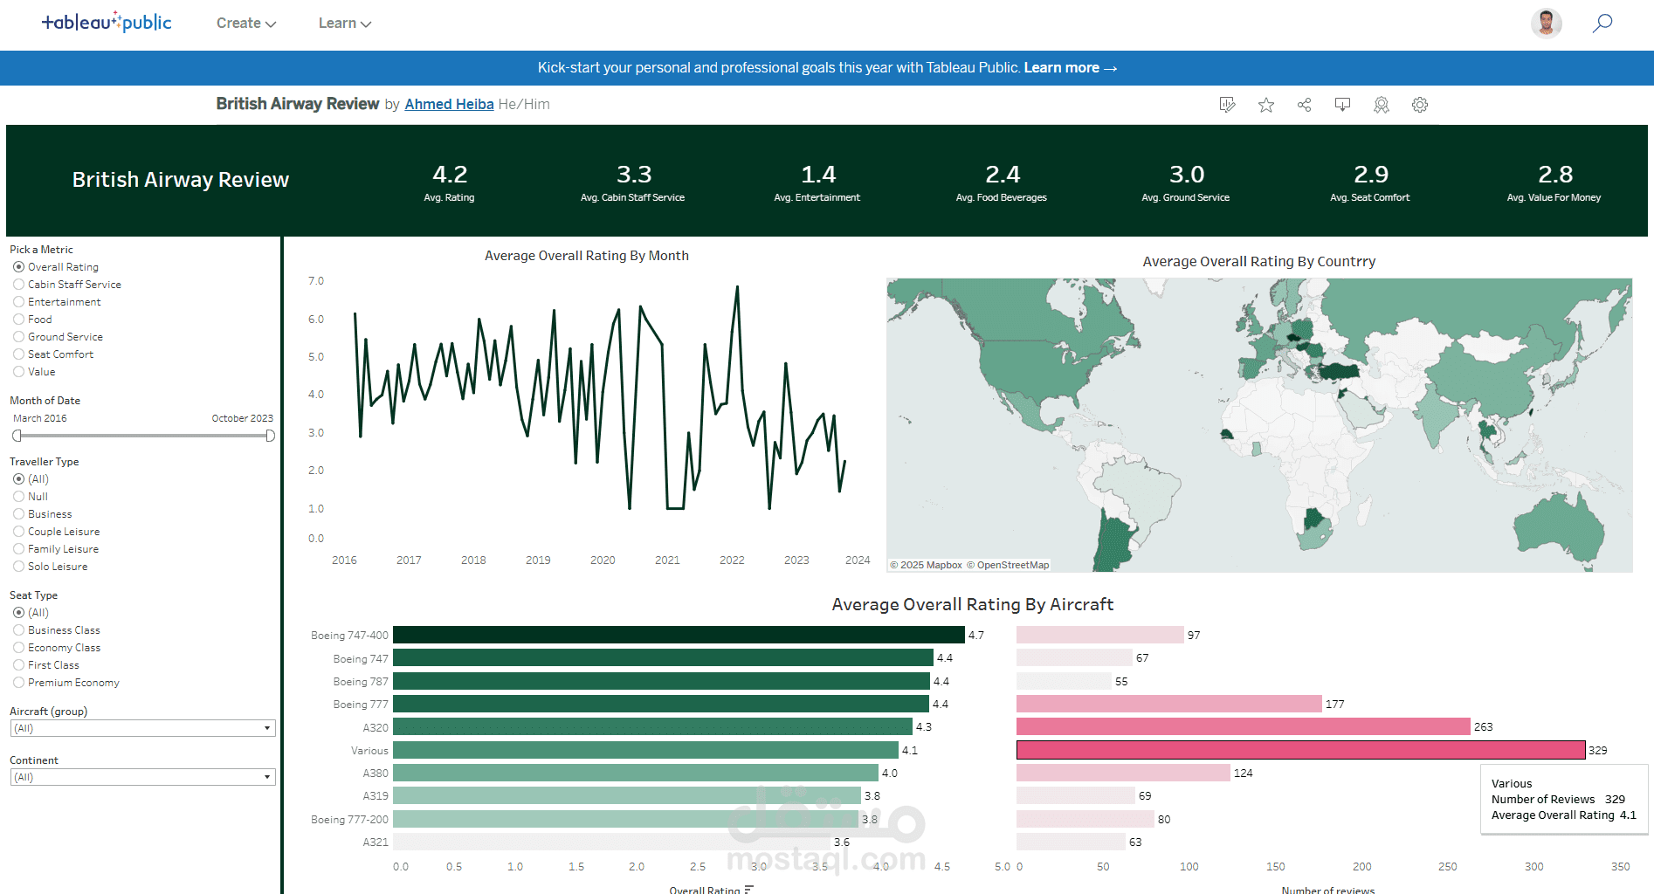This screenshot has height=894, width=1654.
Task: Click the world map in the country chart
Action: coord(1259,425)
